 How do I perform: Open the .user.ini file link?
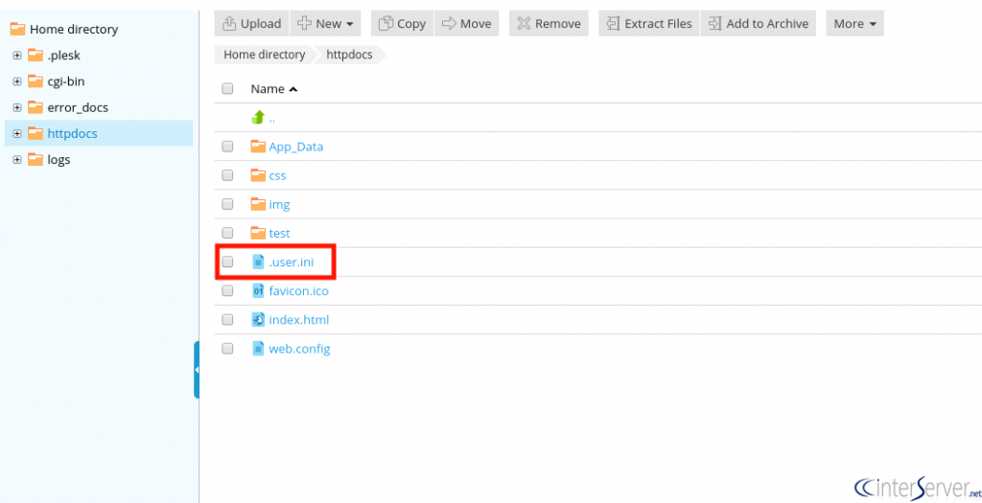point(292,263)
